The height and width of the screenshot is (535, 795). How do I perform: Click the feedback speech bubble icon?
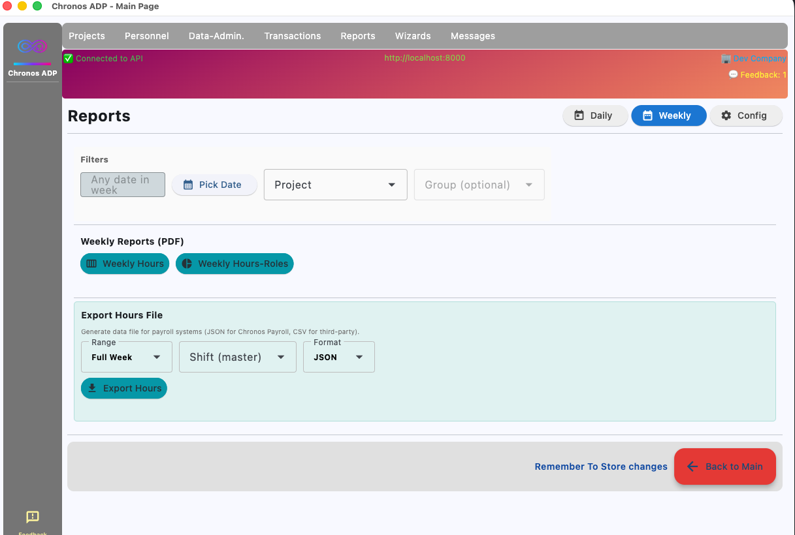733,75
